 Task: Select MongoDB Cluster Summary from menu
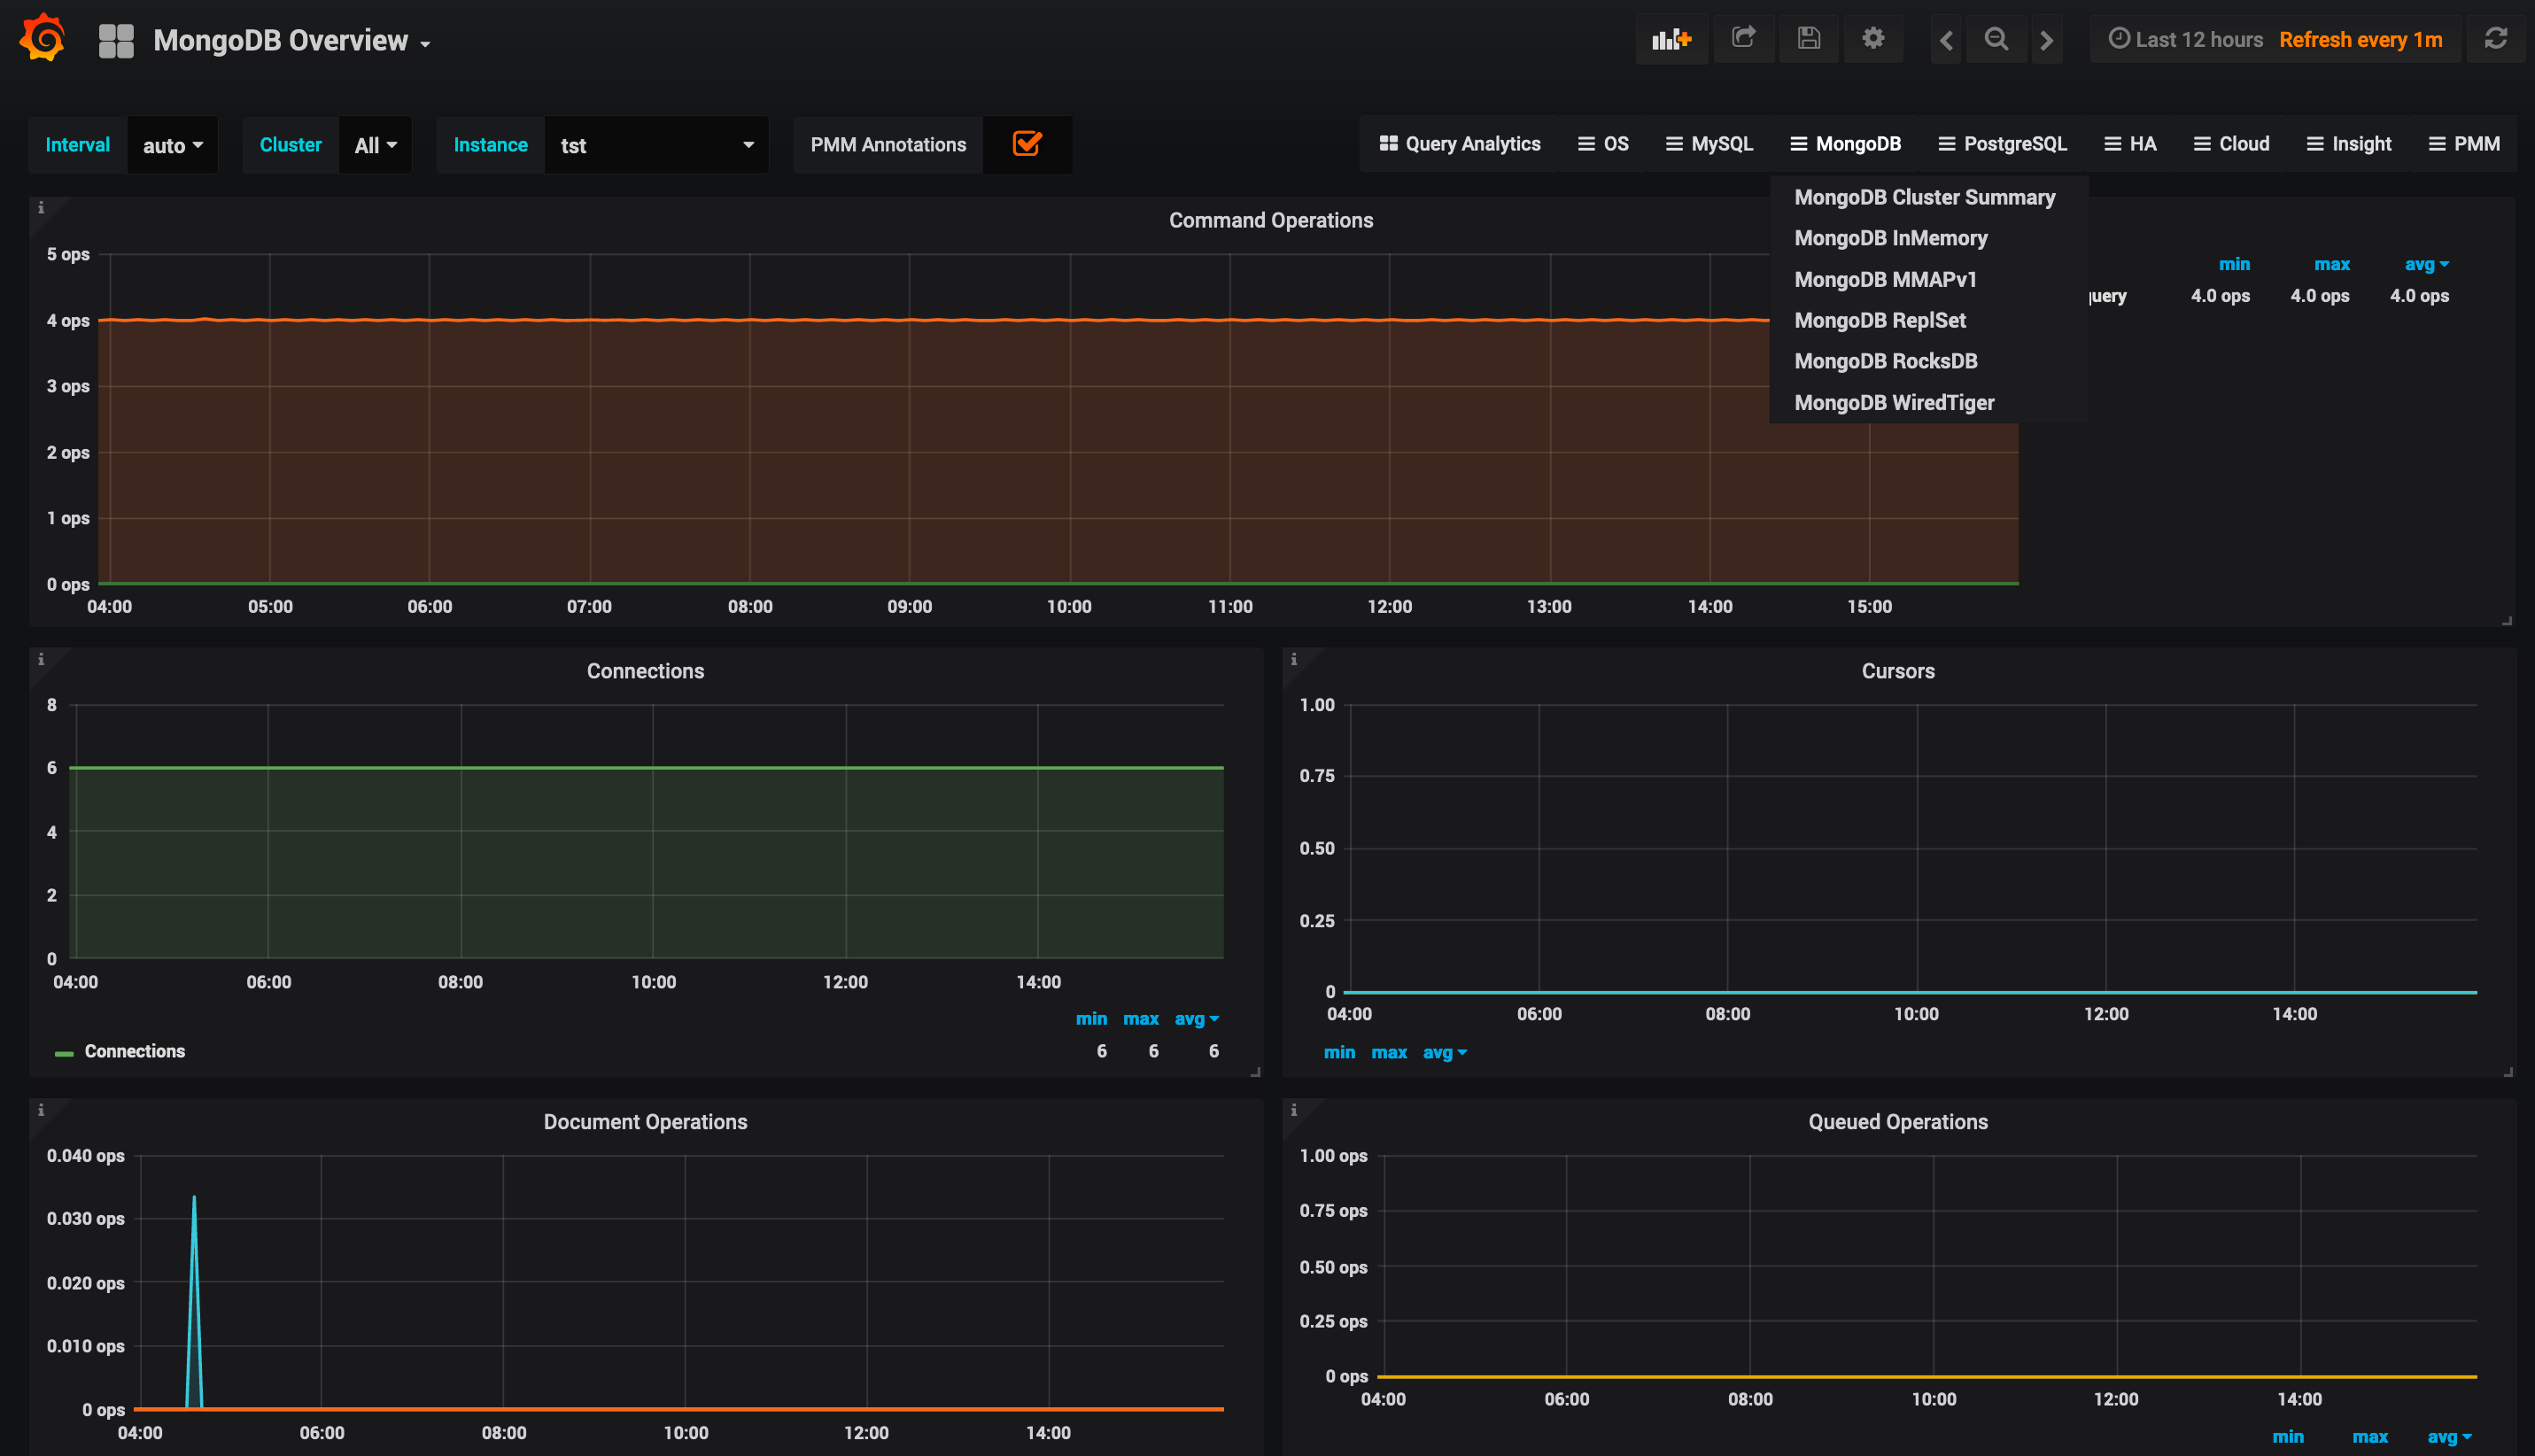tap(1925, 197)
